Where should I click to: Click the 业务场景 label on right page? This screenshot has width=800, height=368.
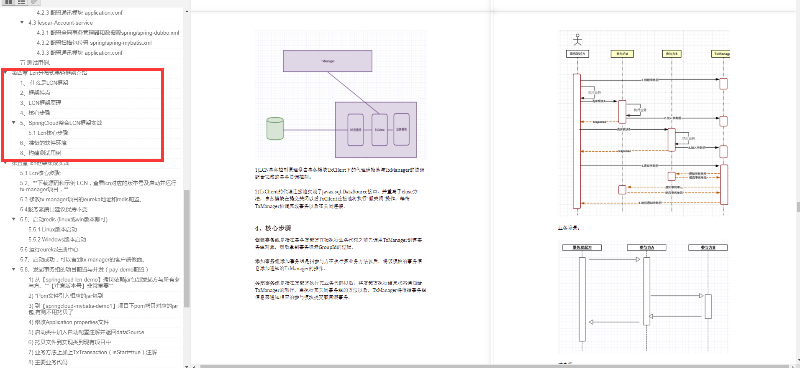pyautogui.click(x=569, y=228)
